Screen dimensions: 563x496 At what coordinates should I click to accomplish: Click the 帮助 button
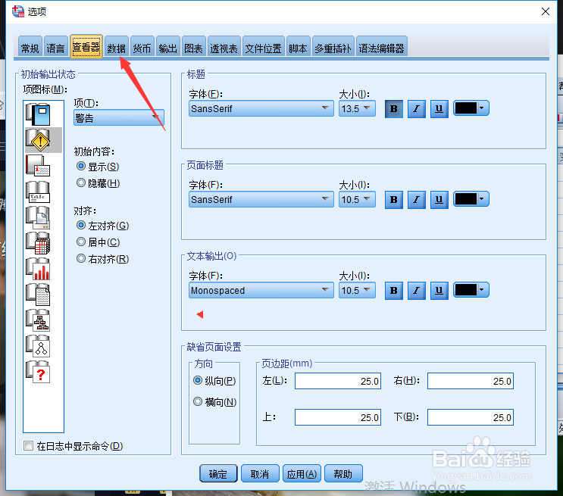(343, 474)
